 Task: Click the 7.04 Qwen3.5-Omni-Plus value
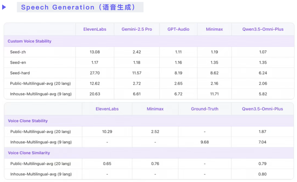(262, 142)
